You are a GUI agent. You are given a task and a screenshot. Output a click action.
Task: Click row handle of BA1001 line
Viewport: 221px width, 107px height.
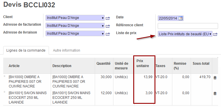(x=4, y=92)
